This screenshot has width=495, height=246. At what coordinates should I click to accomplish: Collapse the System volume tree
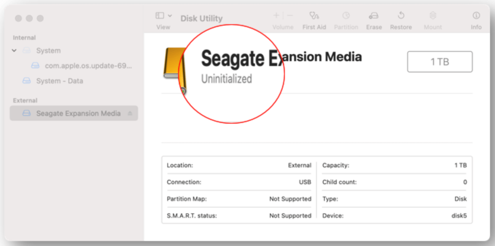click(x=14, y=50)
